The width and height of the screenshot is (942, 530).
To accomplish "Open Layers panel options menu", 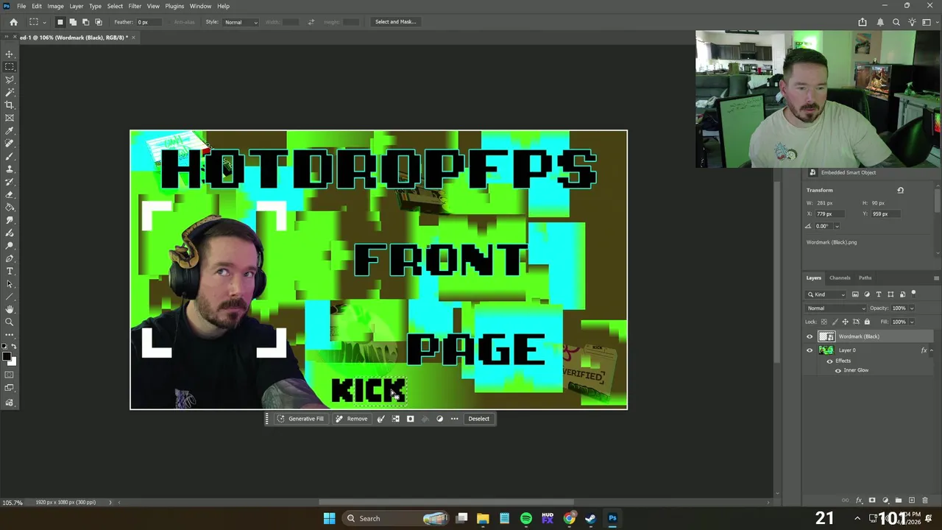I will [x=935, y=278].
